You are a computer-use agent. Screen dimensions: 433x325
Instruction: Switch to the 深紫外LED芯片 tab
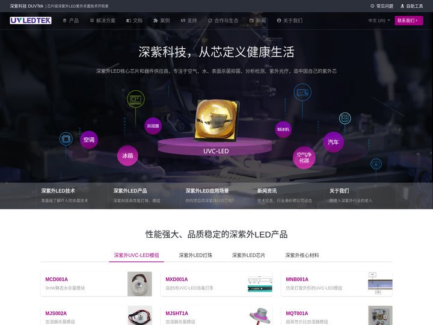coord(248,255)
